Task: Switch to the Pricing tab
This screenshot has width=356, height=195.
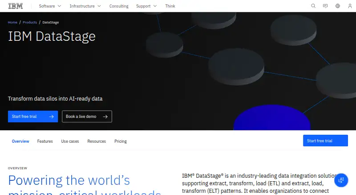Action: pos(121,141)
